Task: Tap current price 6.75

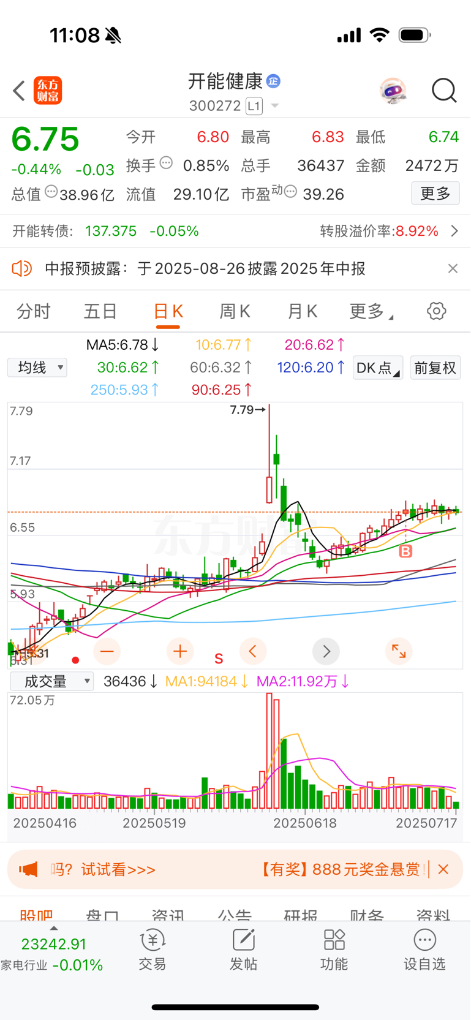Action: click(x=45, y=139)
